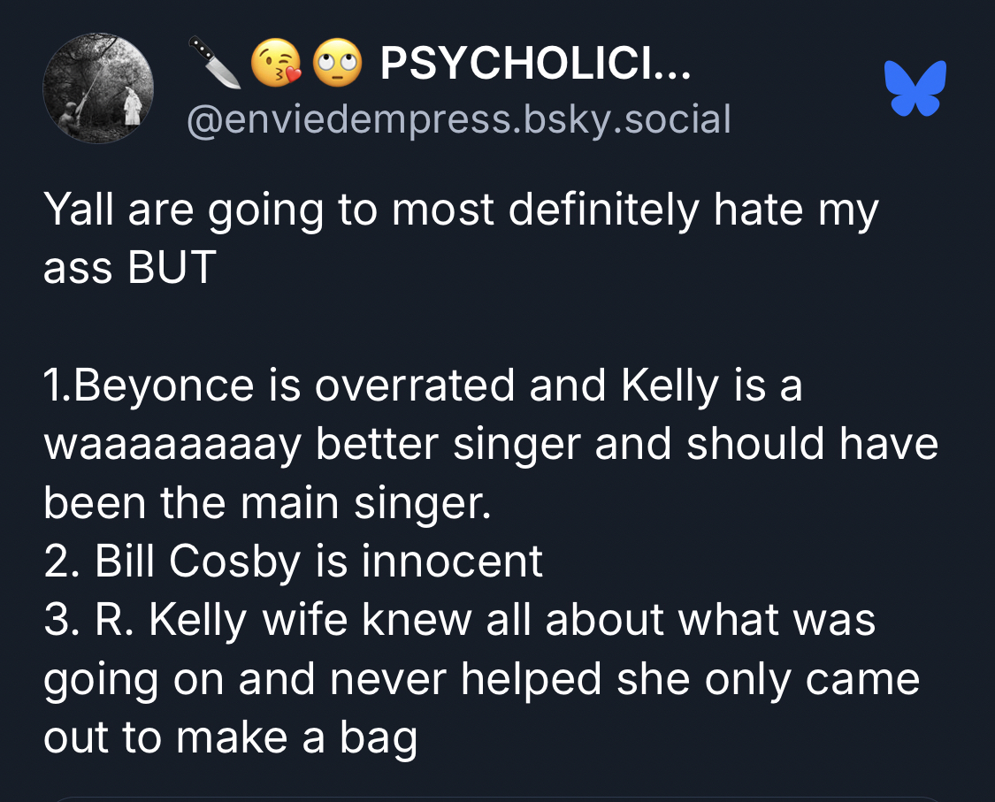Image resolution: width=995 pixels, height=802 pixels.
Task: Click the line "Yall are going to most definitely"
Action: pos(371,211)
